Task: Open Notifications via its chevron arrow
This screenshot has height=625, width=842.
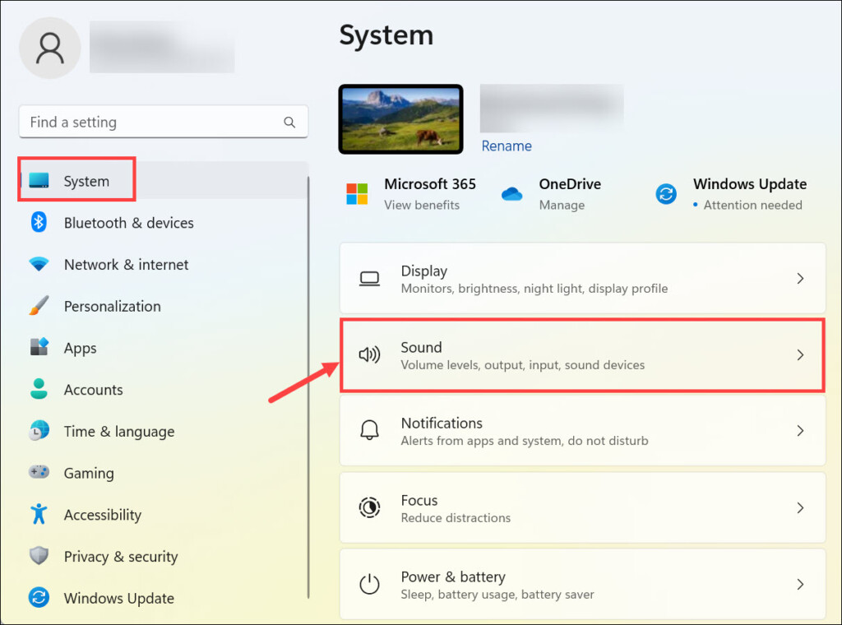Action: [x=800, y=431]
